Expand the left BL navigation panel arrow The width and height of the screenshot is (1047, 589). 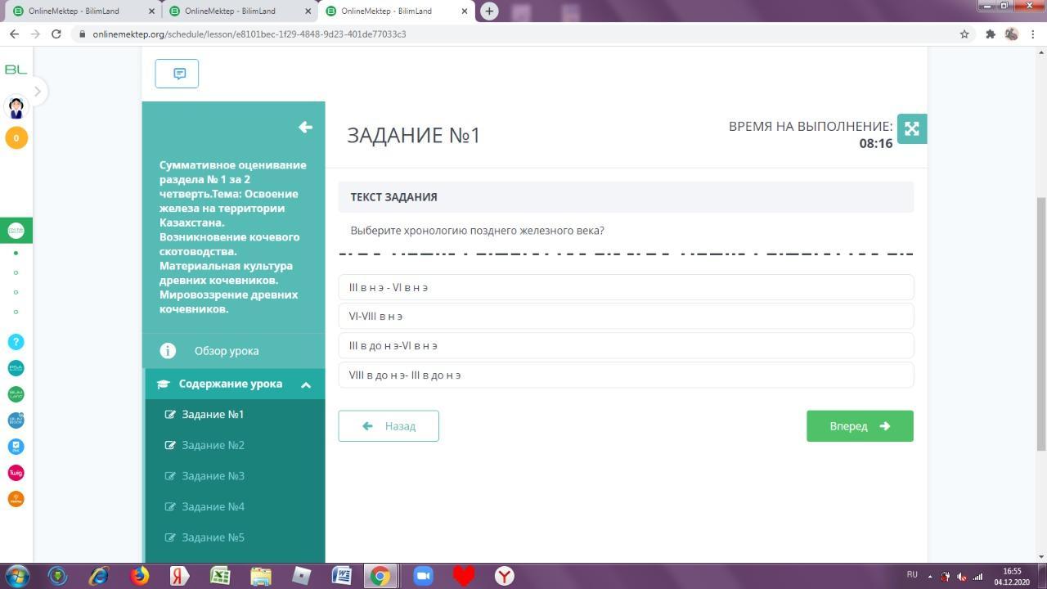tap(37, 91)
